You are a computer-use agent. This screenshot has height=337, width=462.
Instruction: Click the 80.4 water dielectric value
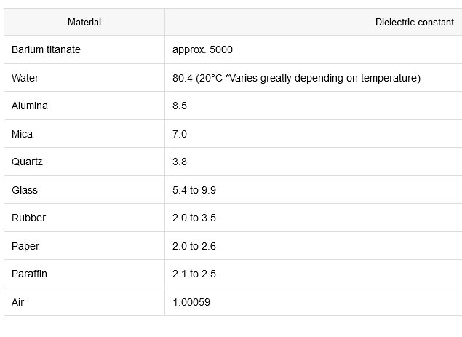296,78
